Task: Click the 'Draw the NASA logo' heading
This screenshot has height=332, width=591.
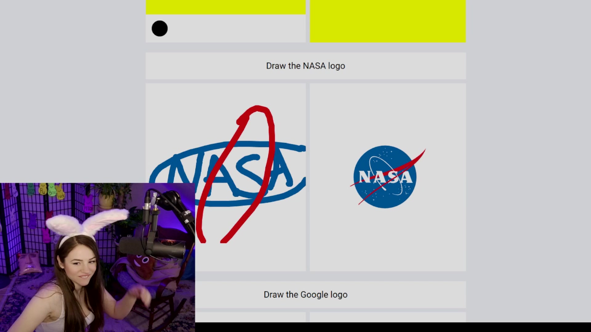Action: 305,66
